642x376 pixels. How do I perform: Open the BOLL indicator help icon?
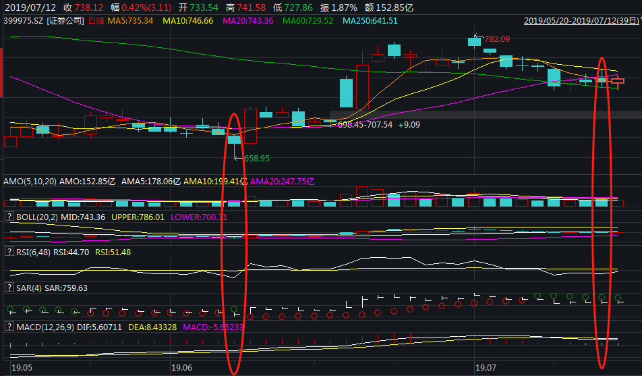point(9,217)
